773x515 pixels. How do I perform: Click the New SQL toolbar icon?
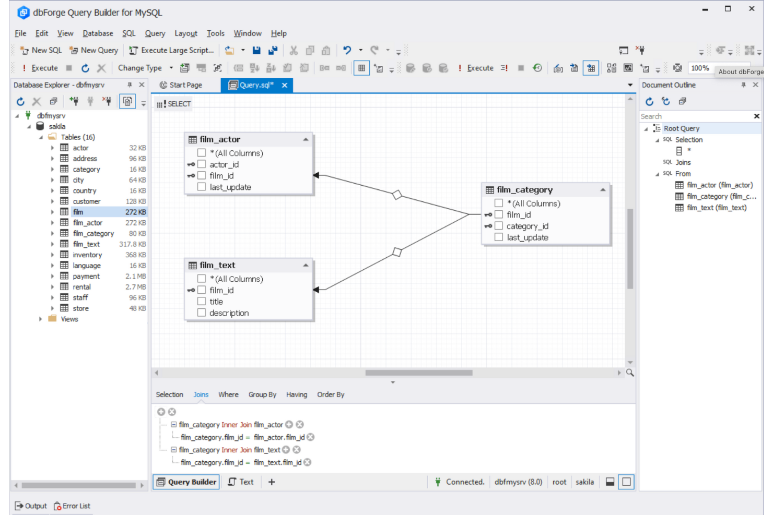[x=24, y=50]
